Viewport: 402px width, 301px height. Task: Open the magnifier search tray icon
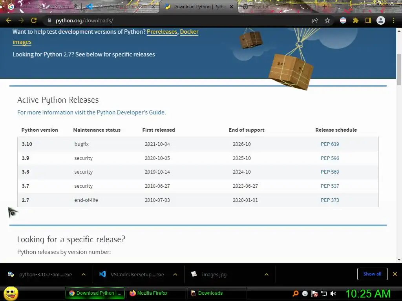(x=296, y=293)
